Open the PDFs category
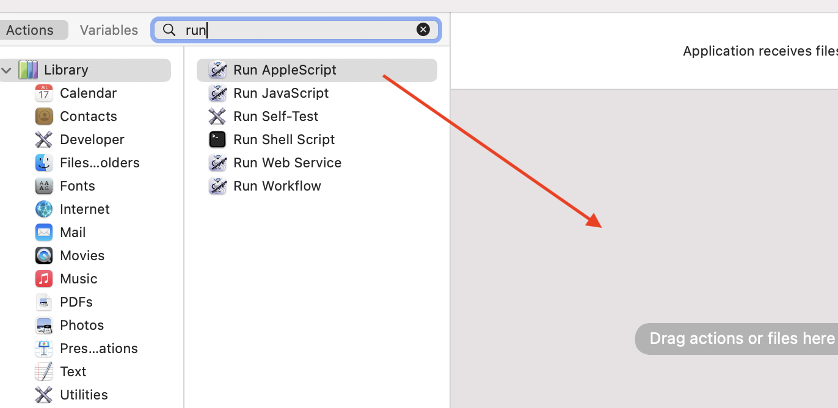Viewport: 838px width, 408px height. [76, 302]
